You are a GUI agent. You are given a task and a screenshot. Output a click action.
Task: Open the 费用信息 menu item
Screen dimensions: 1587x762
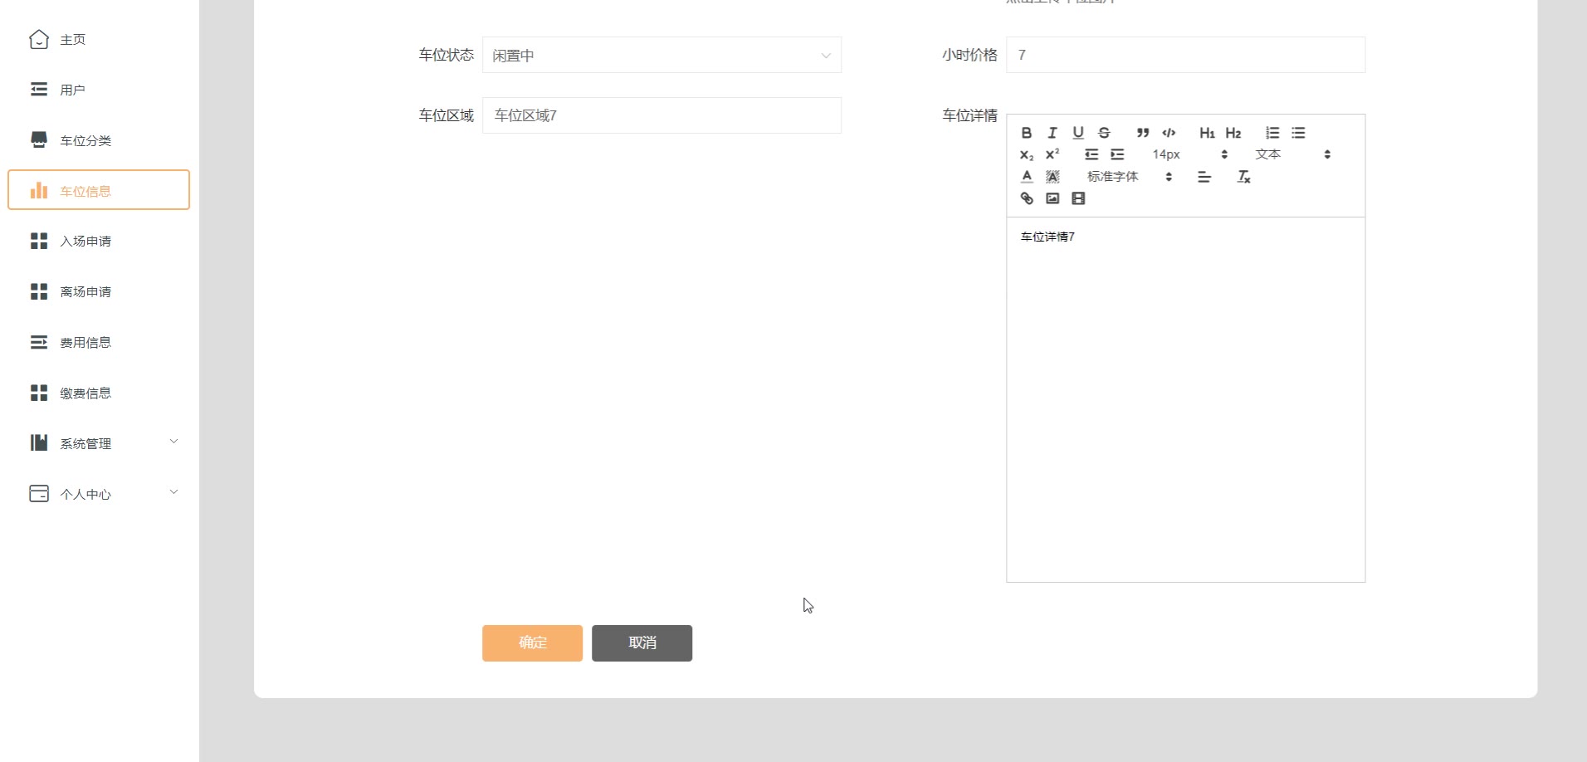pyautogui.click(x=99, y=342)
